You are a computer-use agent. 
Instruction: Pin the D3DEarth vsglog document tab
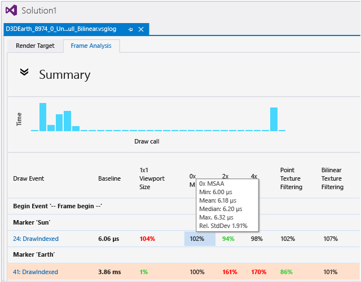[130, 29]
